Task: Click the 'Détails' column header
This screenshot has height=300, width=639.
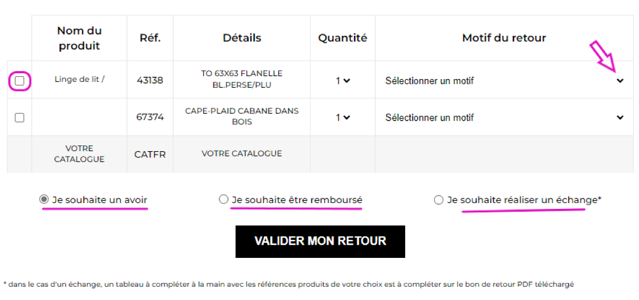Action: tap(242, 38)
